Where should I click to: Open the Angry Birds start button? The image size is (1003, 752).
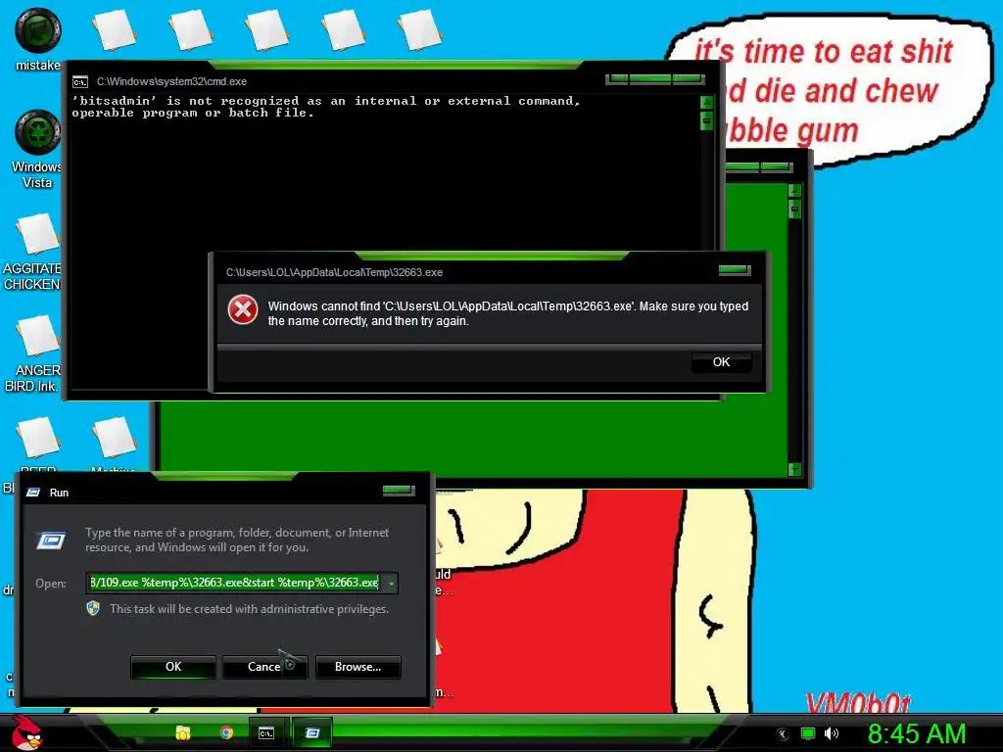(x=26, y=732)
